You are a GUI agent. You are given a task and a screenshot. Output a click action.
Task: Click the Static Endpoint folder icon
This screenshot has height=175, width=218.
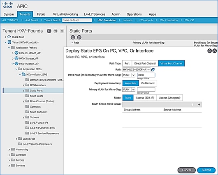[x=27, y=112]
